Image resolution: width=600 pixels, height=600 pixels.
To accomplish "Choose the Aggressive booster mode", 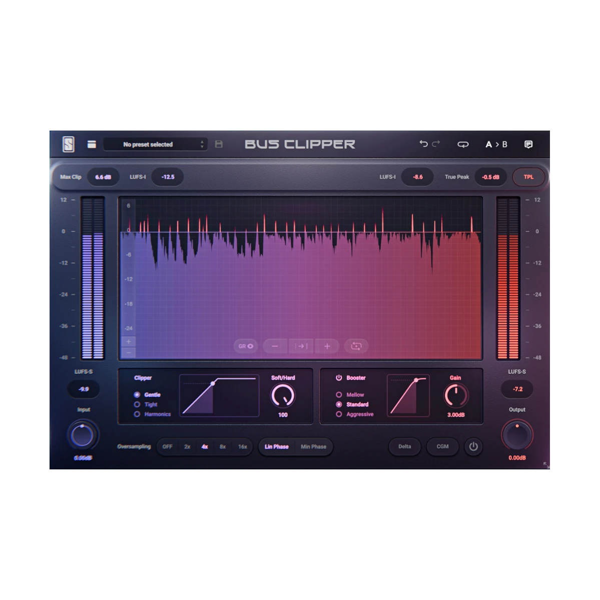I will (339, 414).
